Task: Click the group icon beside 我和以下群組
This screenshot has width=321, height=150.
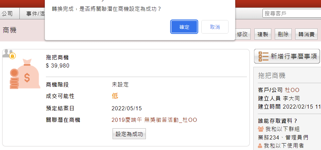Action: pos(261,129)
